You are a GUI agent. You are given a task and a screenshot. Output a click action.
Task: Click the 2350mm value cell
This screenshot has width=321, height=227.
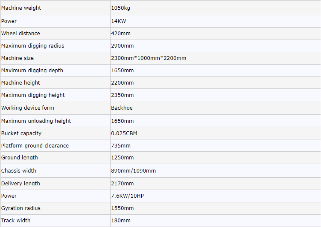coord(122,95)
